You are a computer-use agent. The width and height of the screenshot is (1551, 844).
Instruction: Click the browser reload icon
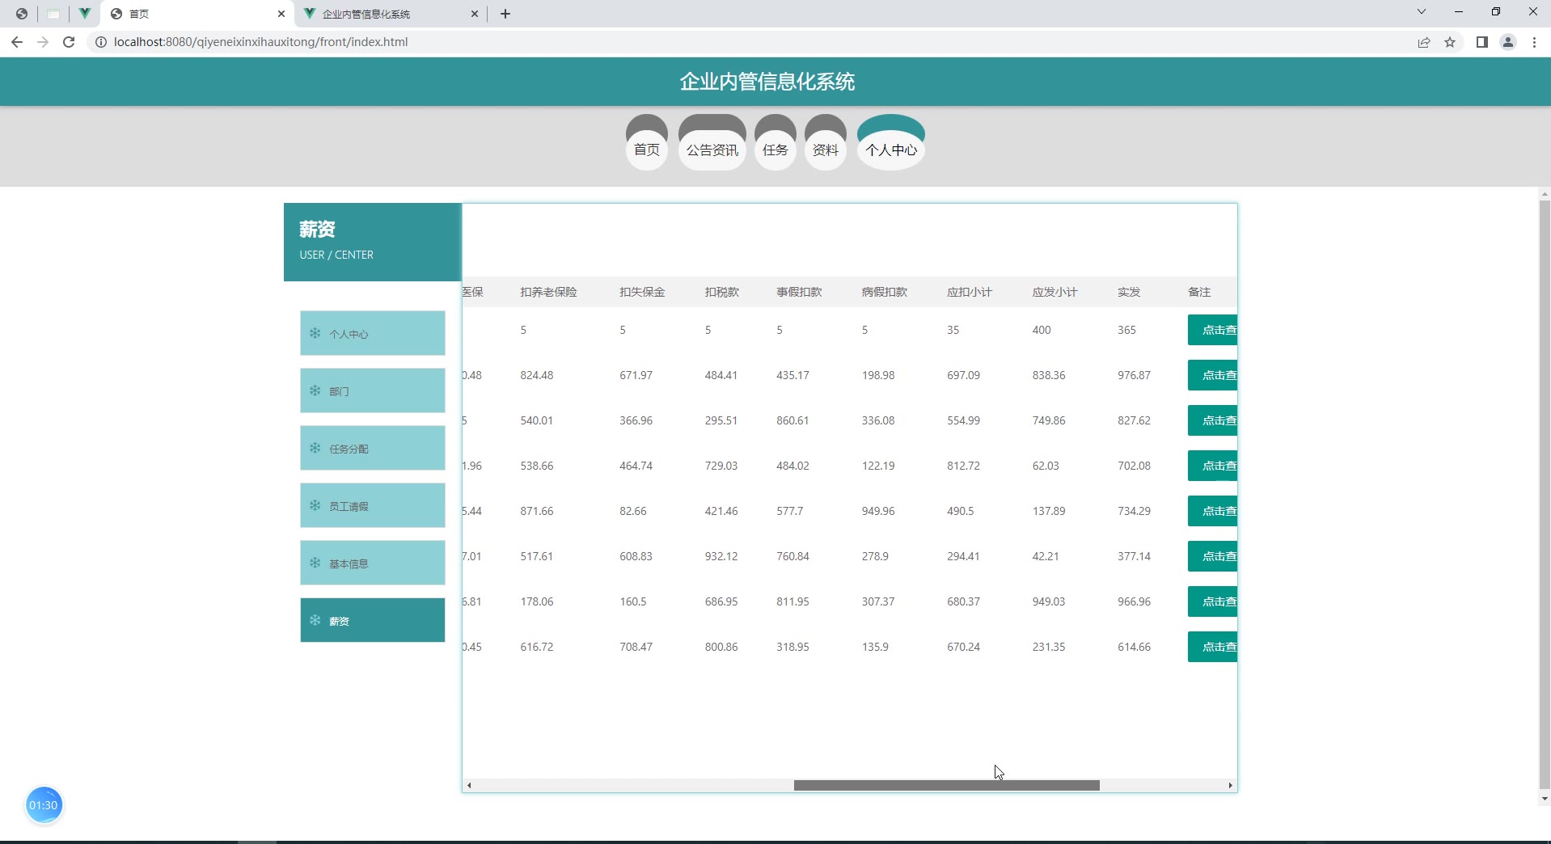[69, 42]
